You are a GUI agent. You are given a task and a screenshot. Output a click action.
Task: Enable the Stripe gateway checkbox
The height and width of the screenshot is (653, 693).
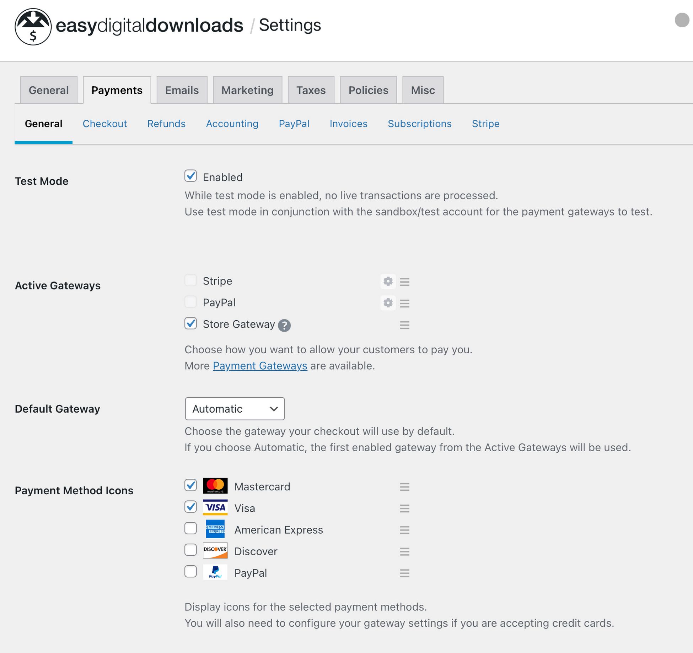click(x=191, y=280)
